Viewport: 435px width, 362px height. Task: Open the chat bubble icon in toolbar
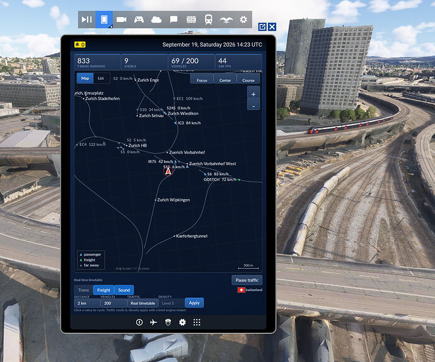click(x=173, y=20)
